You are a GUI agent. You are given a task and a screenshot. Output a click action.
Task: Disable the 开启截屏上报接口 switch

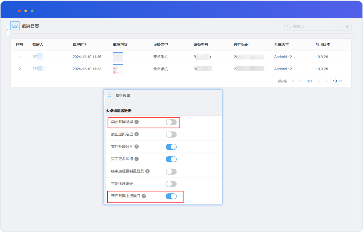(171, 196)
